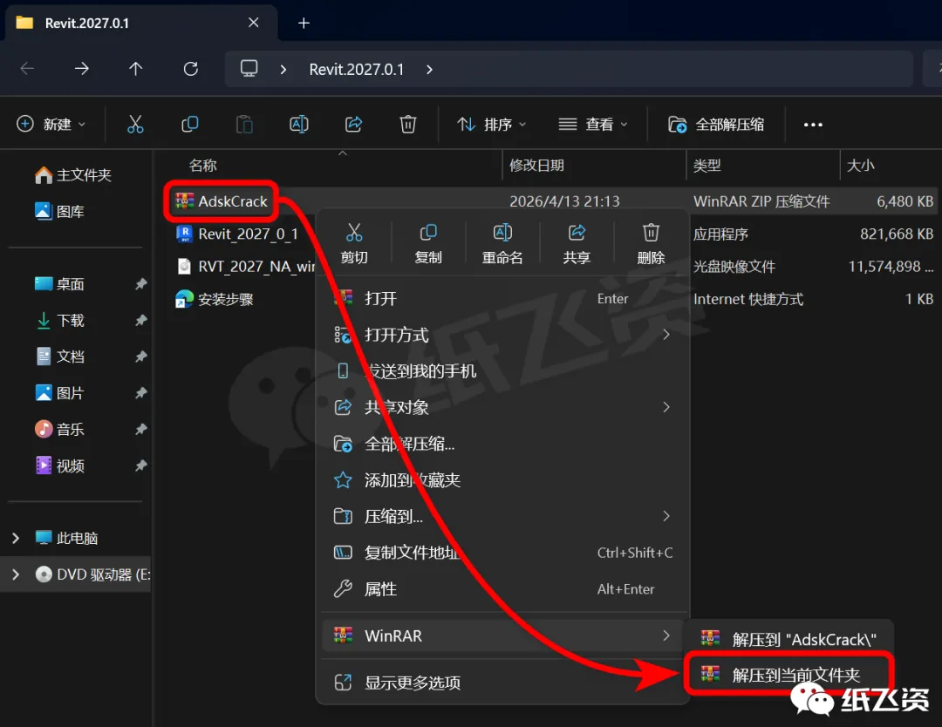Open the three-dot more options menu
Screen dimensions: 942x727
tap(813, 125)
